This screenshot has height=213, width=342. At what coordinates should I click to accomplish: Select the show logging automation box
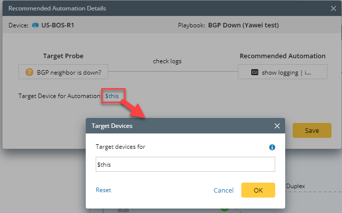[283, 72]
